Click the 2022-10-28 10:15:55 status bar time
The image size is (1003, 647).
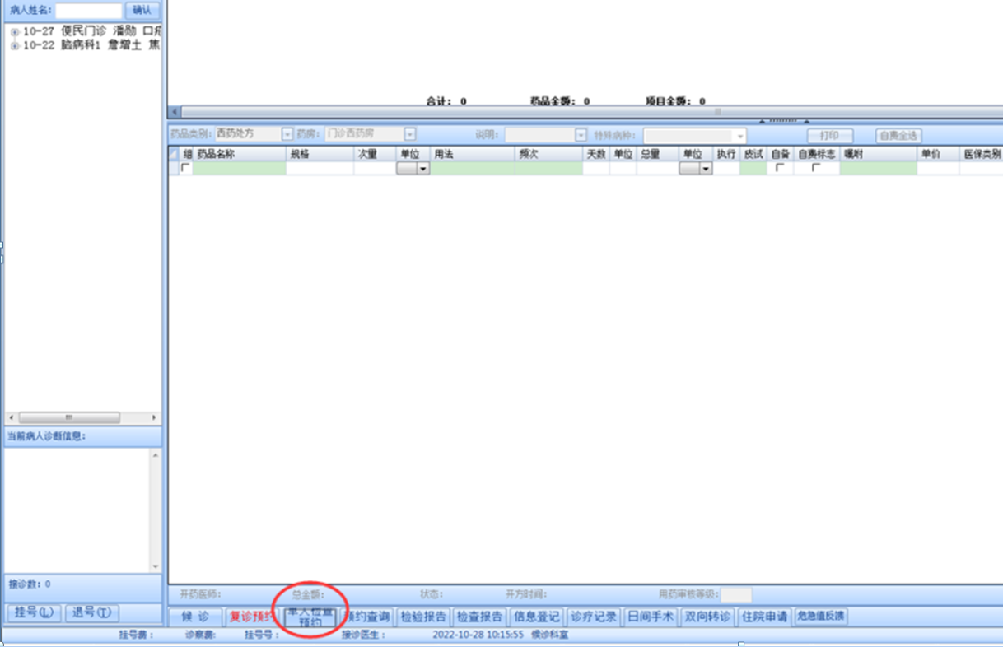point(478,635)
